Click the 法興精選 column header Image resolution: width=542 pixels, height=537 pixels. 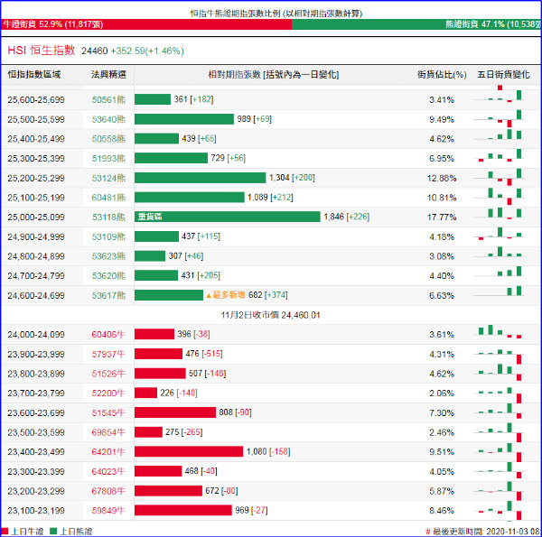tap(108, 75)
